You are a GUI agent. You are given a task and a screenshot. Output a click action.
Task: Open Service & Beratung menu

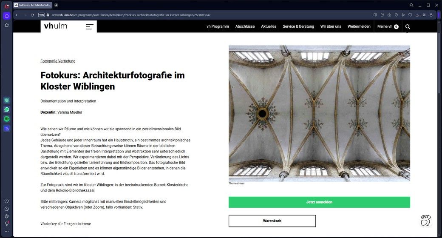coord(298,26)
